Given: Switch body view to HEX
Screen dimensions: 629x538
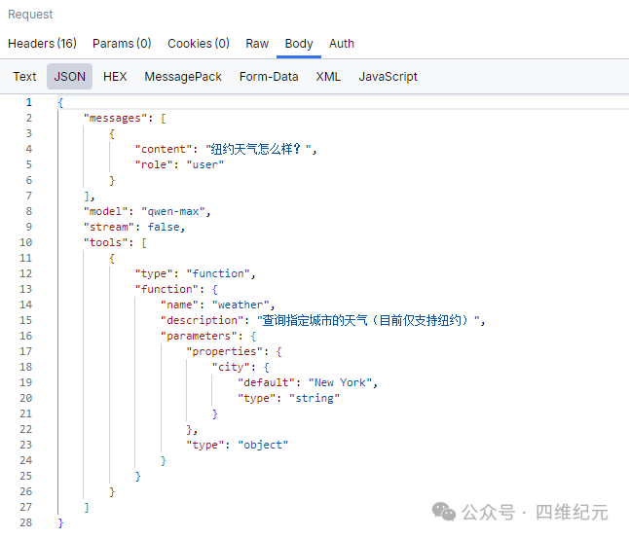Looking at the screenshot, I should coord(115,76).
